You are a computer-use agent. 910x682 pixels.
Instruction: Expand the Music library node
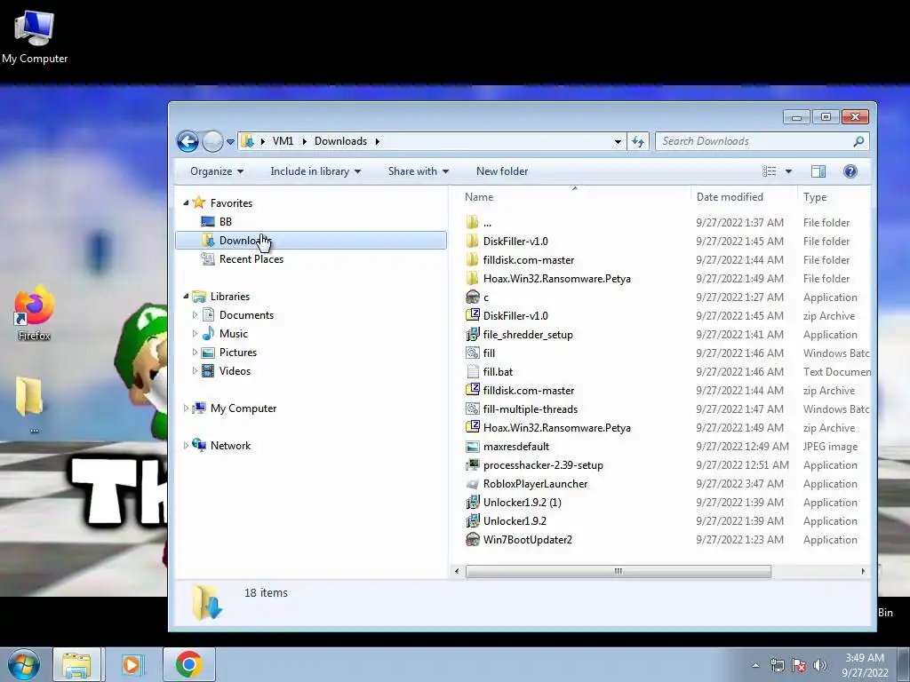pos(195,333)
